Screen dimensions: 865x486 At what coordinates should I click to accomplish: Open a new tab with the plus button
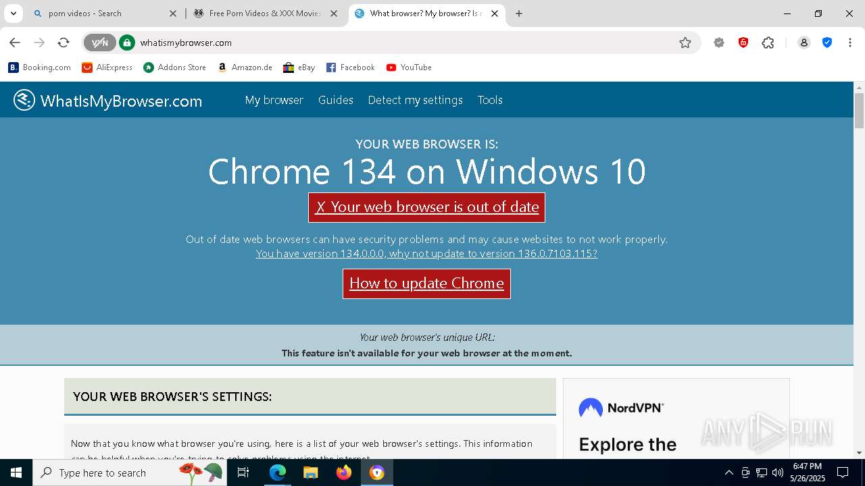[519, 13]
